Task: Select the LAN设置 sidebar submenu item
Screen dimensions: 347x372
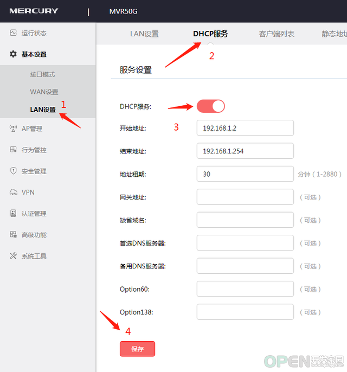Action: (x=43, y=110)
